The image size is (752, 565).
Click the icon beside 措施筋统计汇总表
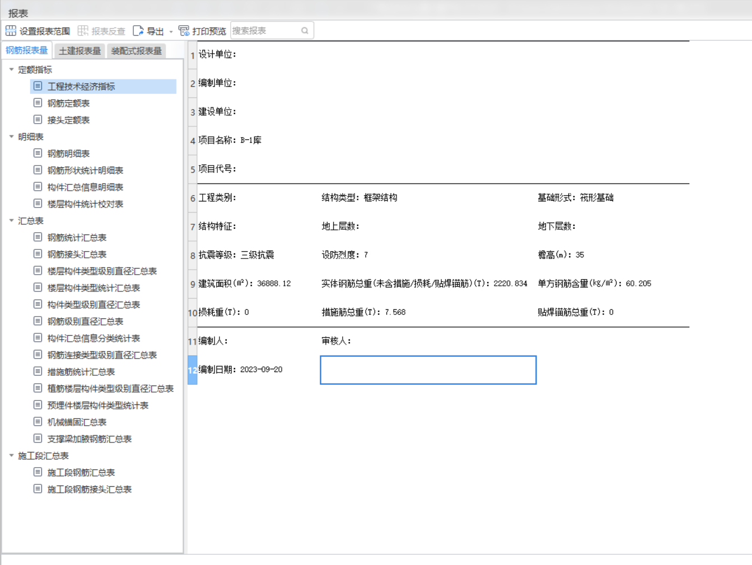(x=38, y=371)
